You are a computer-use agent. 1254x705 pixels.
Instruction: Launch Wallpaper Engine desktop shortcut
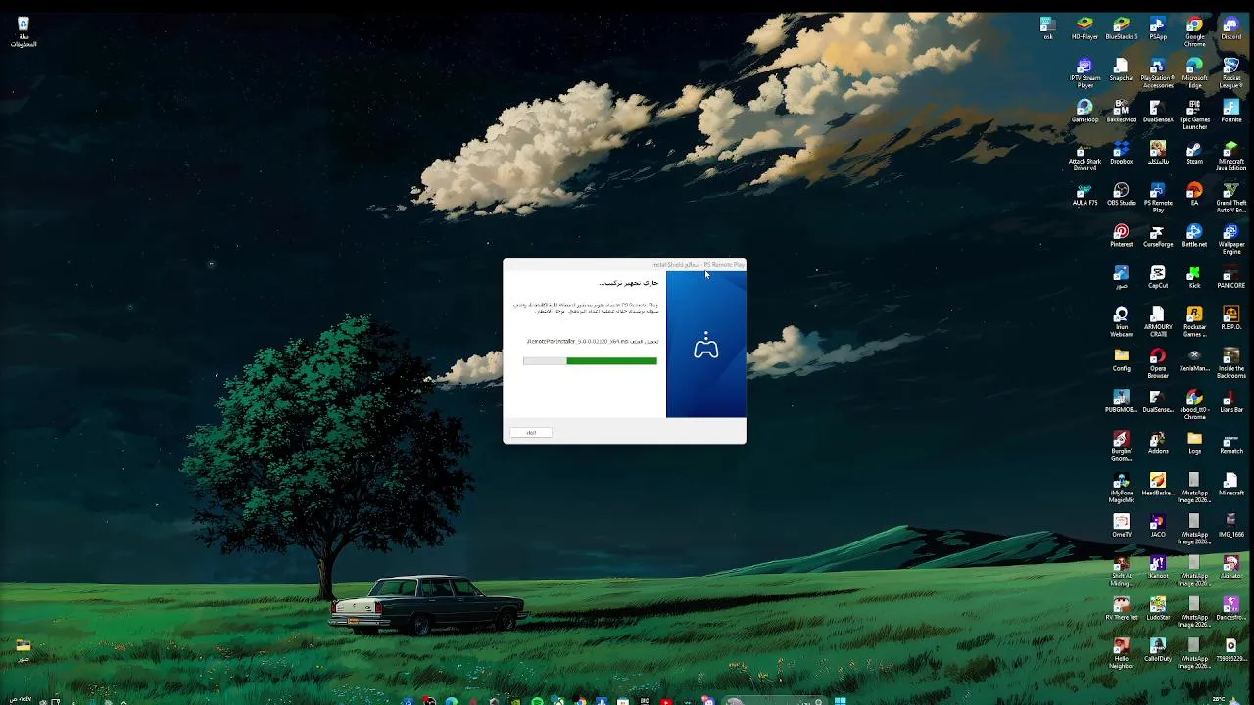[1230, 238]
